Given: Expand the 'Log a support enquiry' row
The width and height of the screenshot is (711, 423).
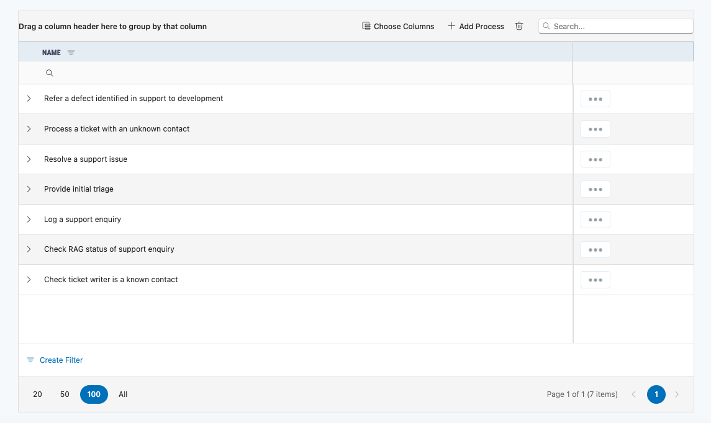Looking at the screenshot, I should [29, 220].
